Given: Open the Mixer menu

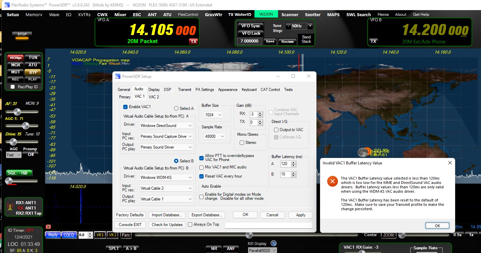Looking at the screenshot, I should point(121,14).
